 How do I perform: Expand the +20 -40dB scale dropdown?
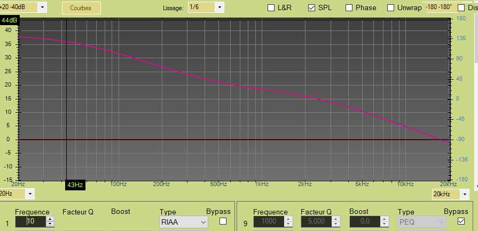point(42,7)
